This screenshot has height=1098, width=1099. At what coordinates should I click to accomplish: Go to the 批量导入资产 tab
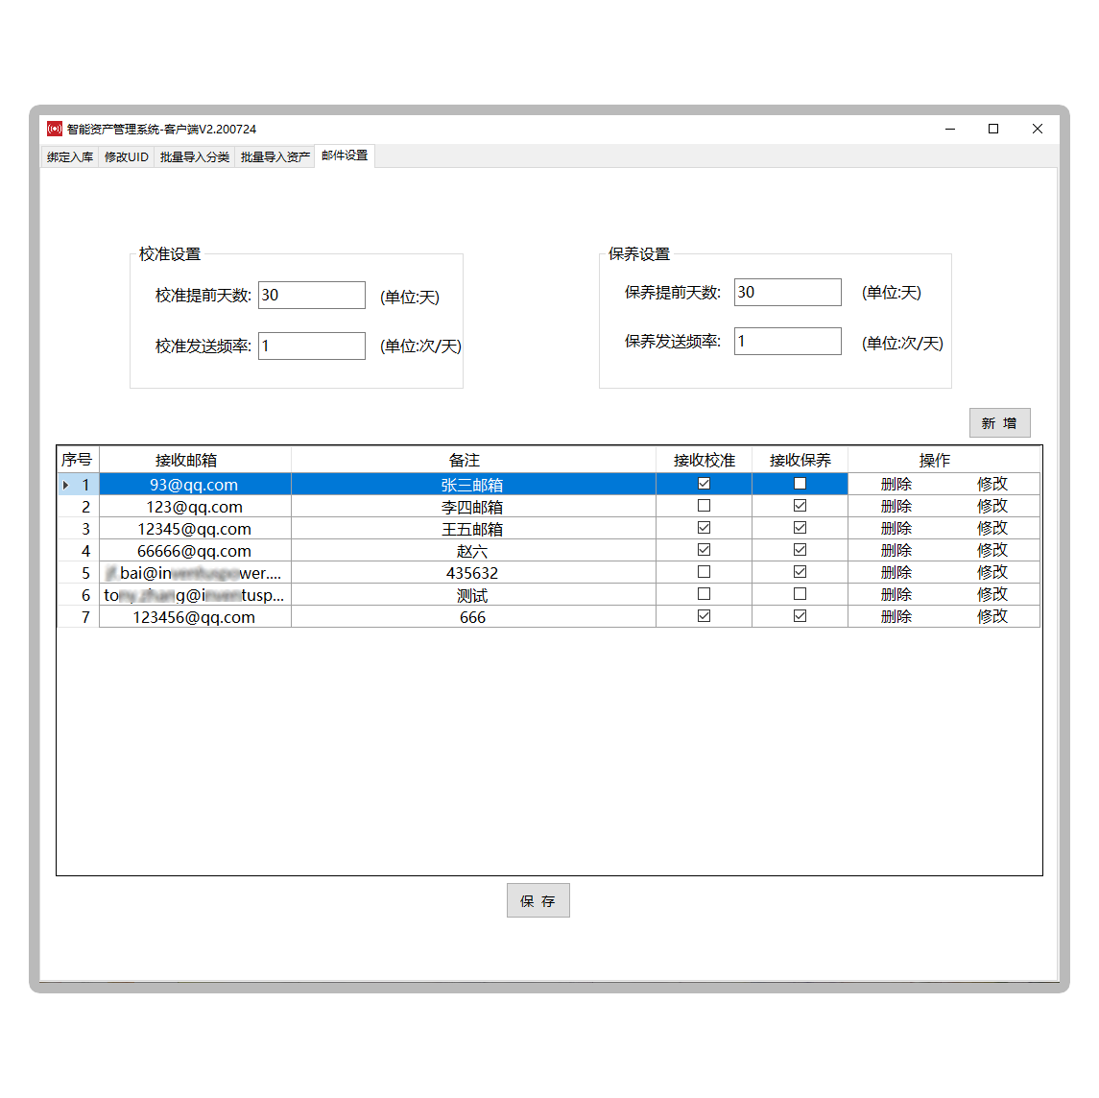[x=275, y=156]
